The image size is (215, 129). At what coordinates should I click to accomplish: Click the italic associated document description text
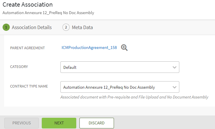[x=134, y=97]
